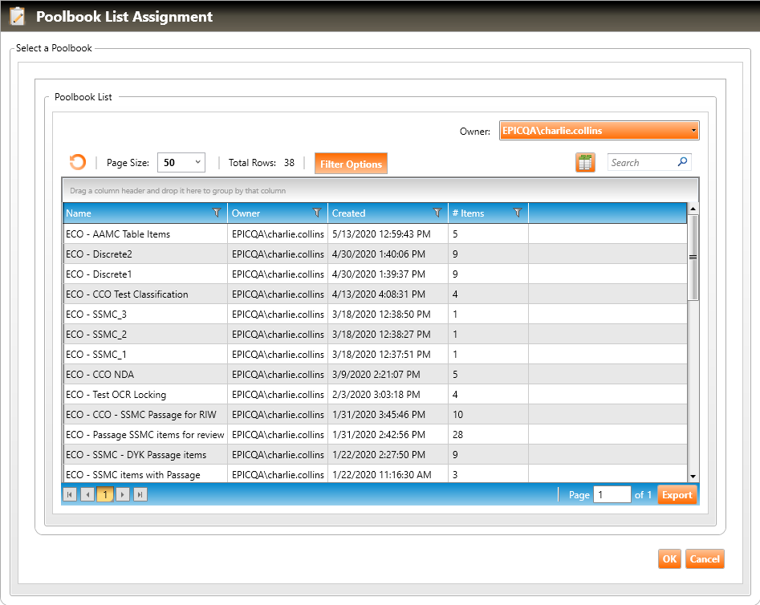The image size is (760, 605).
Task: Click the scroll down arrow of the list
Action: pos(693,477)
